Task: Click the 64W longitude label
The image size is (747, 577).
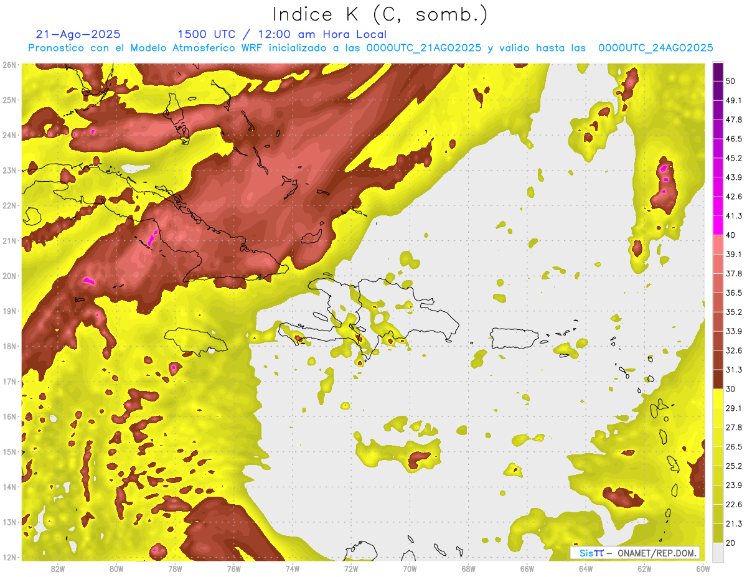Action: click(586, 569)
